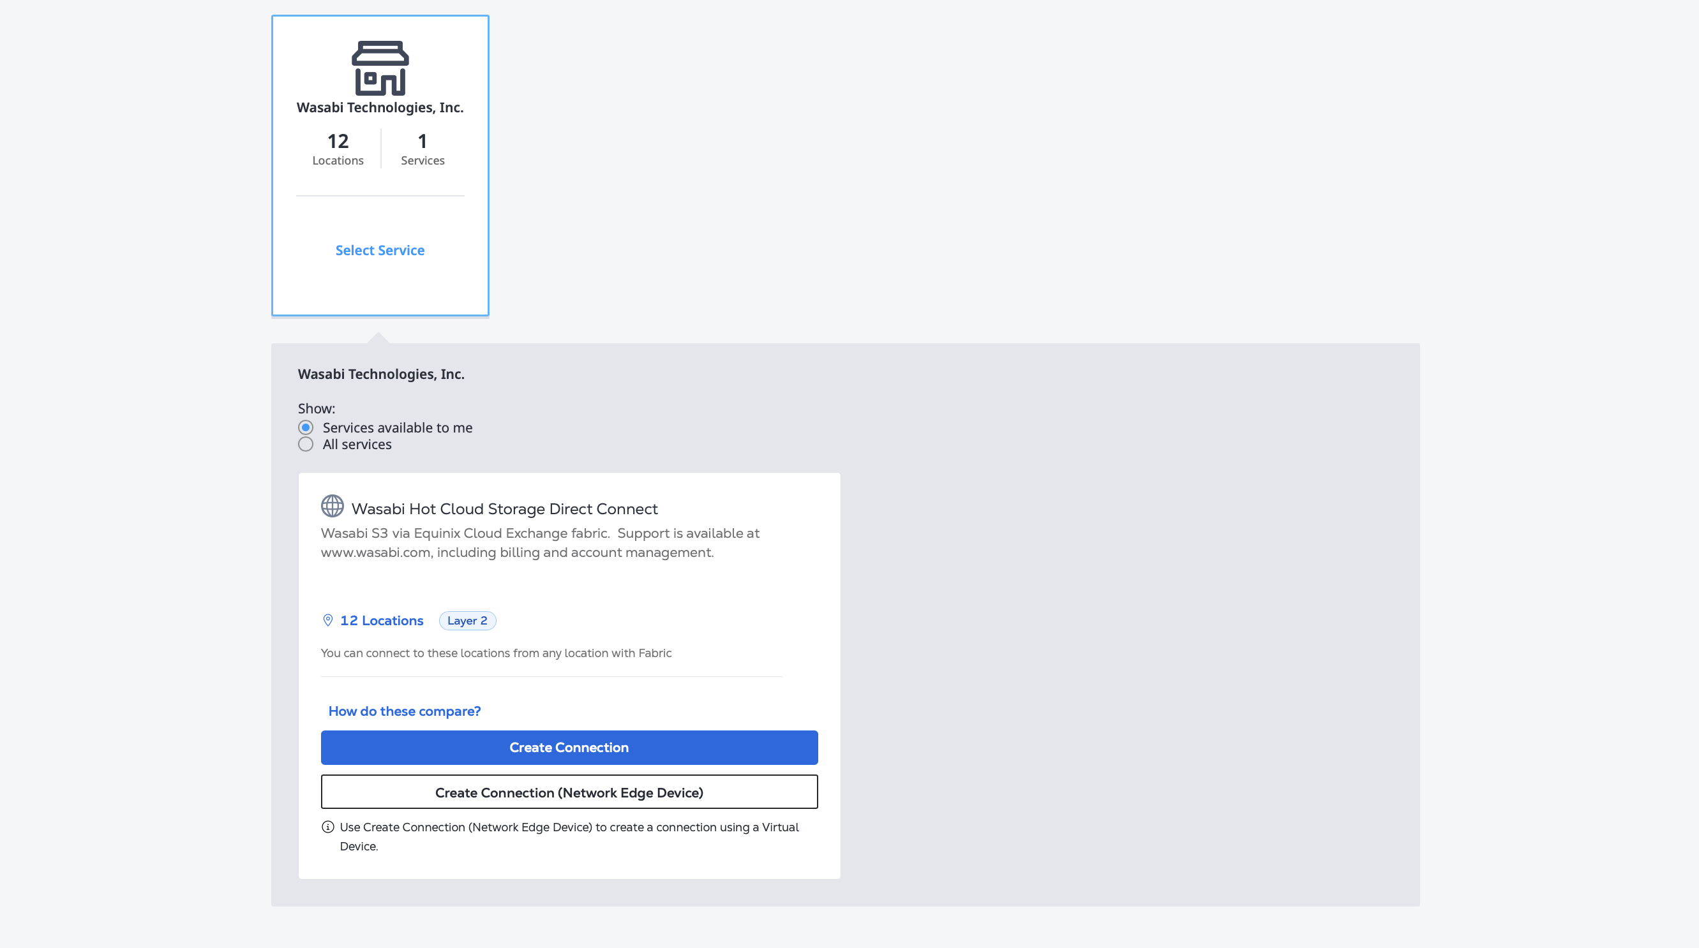
Task: Click the Wasabi Hot Cloud Storage Direct Connect title
Action: pos(505,509)
